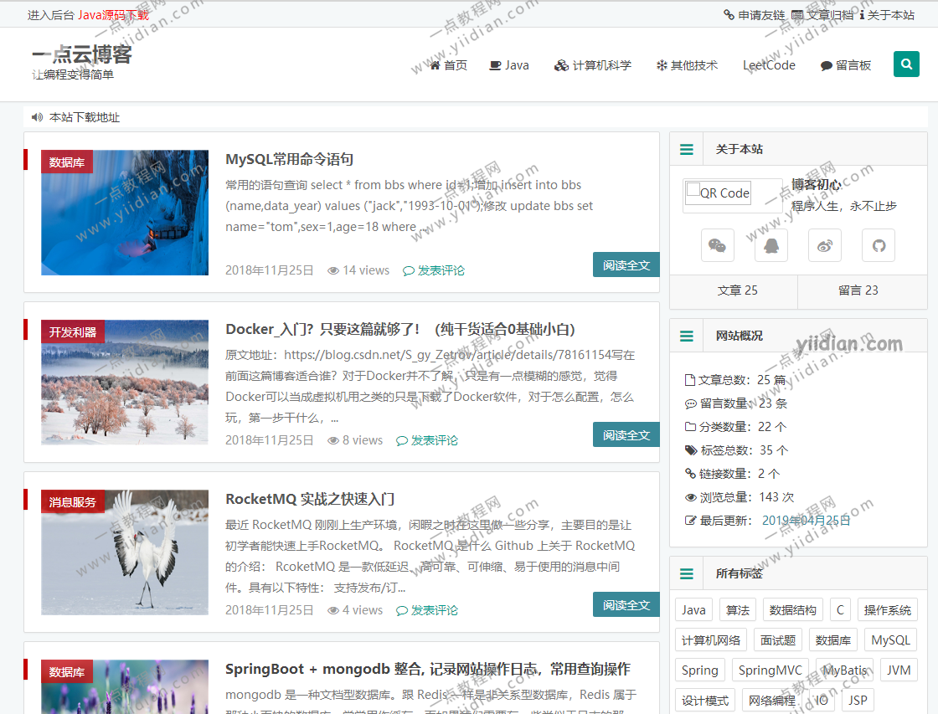Click menu icon beside 网站概况 panel
938x714 pixels.
[687, 336]
